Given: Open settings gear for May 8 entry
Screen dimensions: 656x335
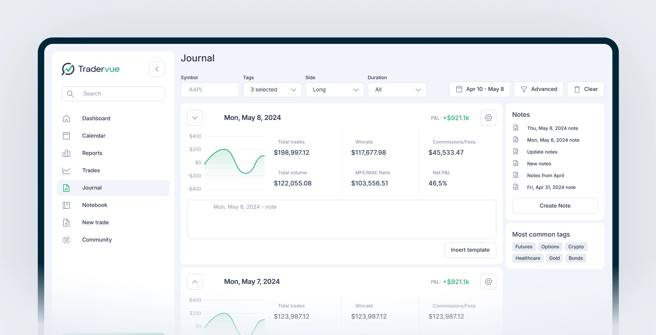Looking at the screenshot, I should 489,118.
